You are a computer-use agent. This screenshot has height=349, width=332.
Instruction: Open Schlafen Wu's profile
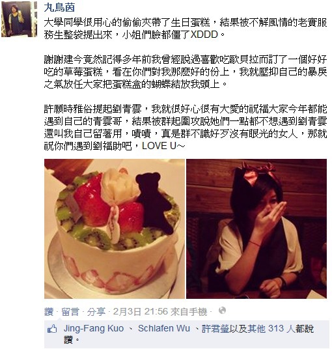(x=164, y=328)
